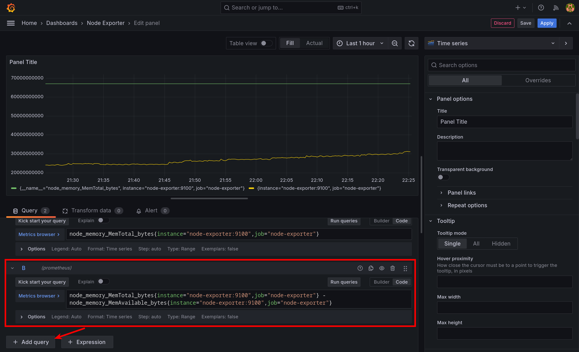579x352 pixels.
Task: Click the Grafana logo icon
Action: [11, 8]
